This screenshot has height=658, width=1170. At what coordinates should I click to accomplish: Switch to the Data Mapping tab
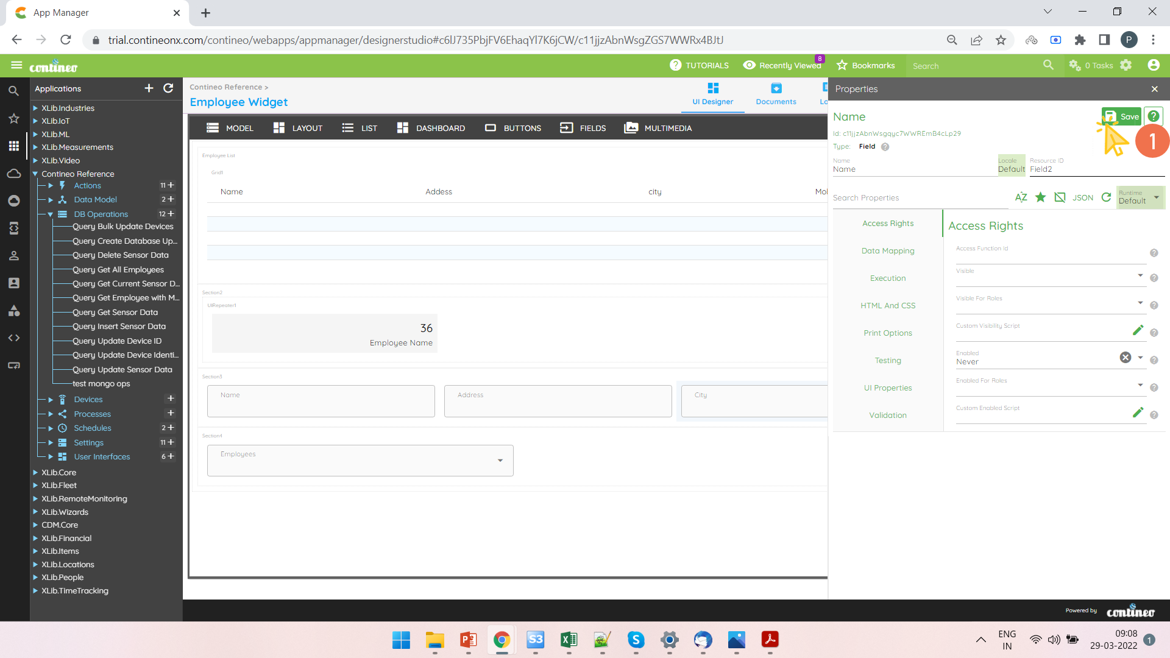pos(887,250)
